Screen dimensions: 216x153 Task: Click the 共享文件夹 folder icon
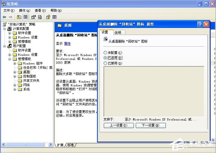pyautogui.click(x=20, y=81)
